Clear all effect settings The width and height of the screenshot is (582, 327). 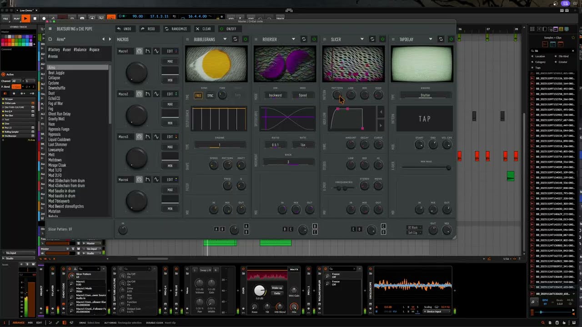click(x=203, y=29)
